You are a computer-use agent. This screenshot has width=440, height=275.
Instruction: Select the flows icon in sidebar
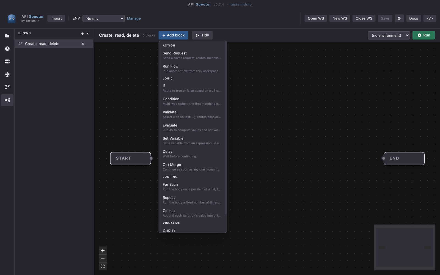7,100
